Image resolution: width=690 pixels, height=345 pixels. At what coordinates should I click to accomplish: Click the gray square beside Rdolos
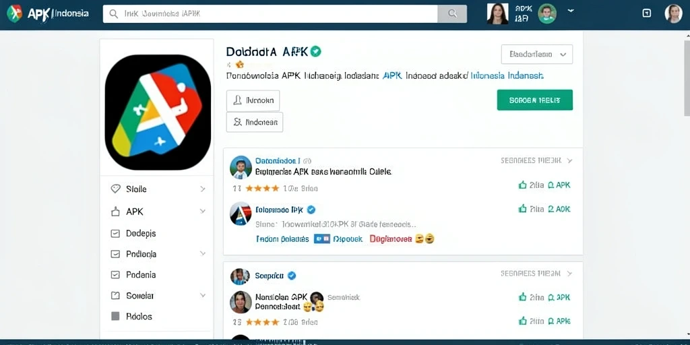pyautogui.click(x=115, y=316)
